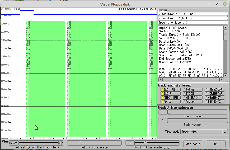Click the full y time scale slider

click(157, 143)
